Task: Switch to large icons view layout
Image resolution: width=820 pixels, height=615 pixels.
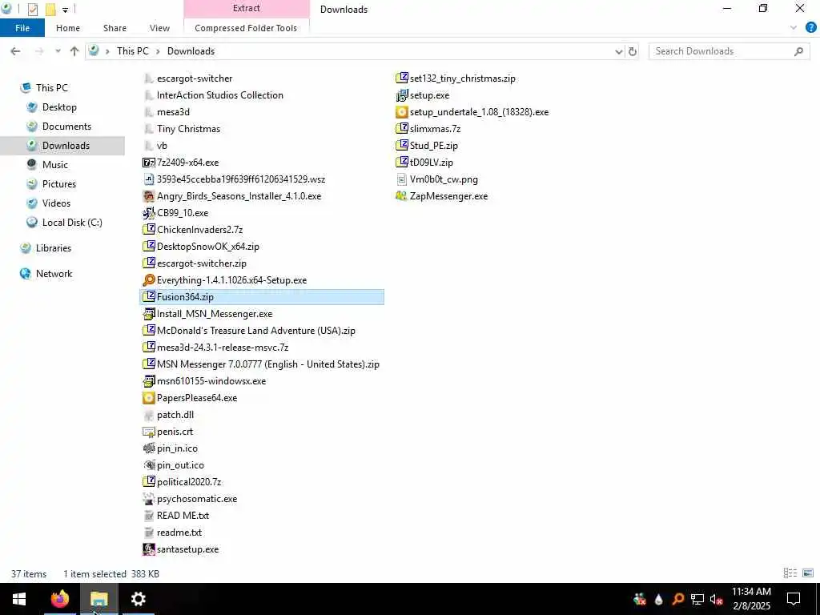Action: [x=808, y=573]
